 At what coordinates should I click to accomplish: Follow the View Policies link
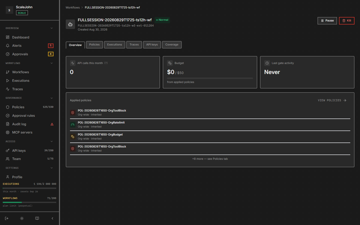[332, 100]
